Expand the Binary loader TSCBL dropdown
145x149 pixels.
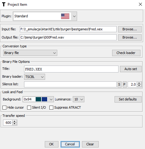[34, 77]
